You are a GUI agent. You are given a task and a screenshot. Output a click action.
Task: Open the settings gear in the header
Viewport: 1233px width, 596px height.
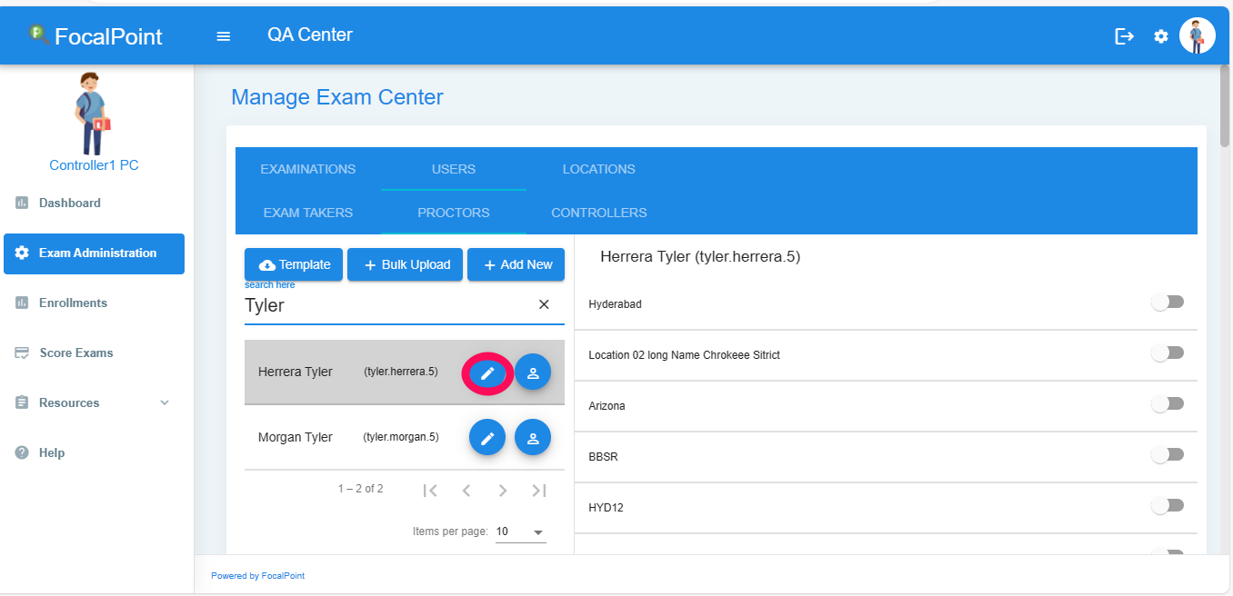[x=1160, y=35]
